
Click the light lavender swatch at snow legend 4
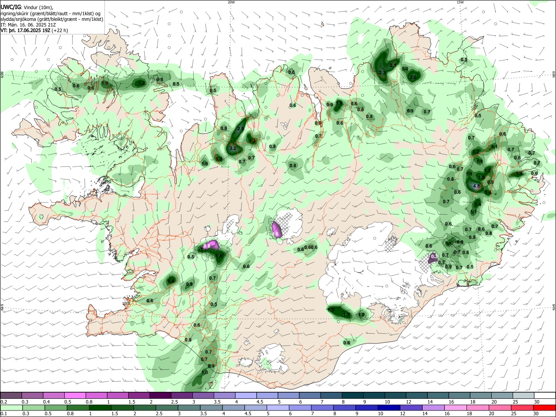(246, 395)
